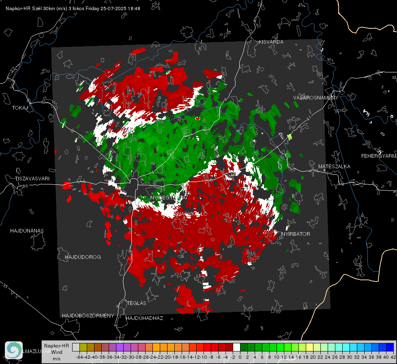The height and width of the screenshot is (364, 397).
Task: Click road number 35 marker at lower left
Action: click(x=5, y=286)
